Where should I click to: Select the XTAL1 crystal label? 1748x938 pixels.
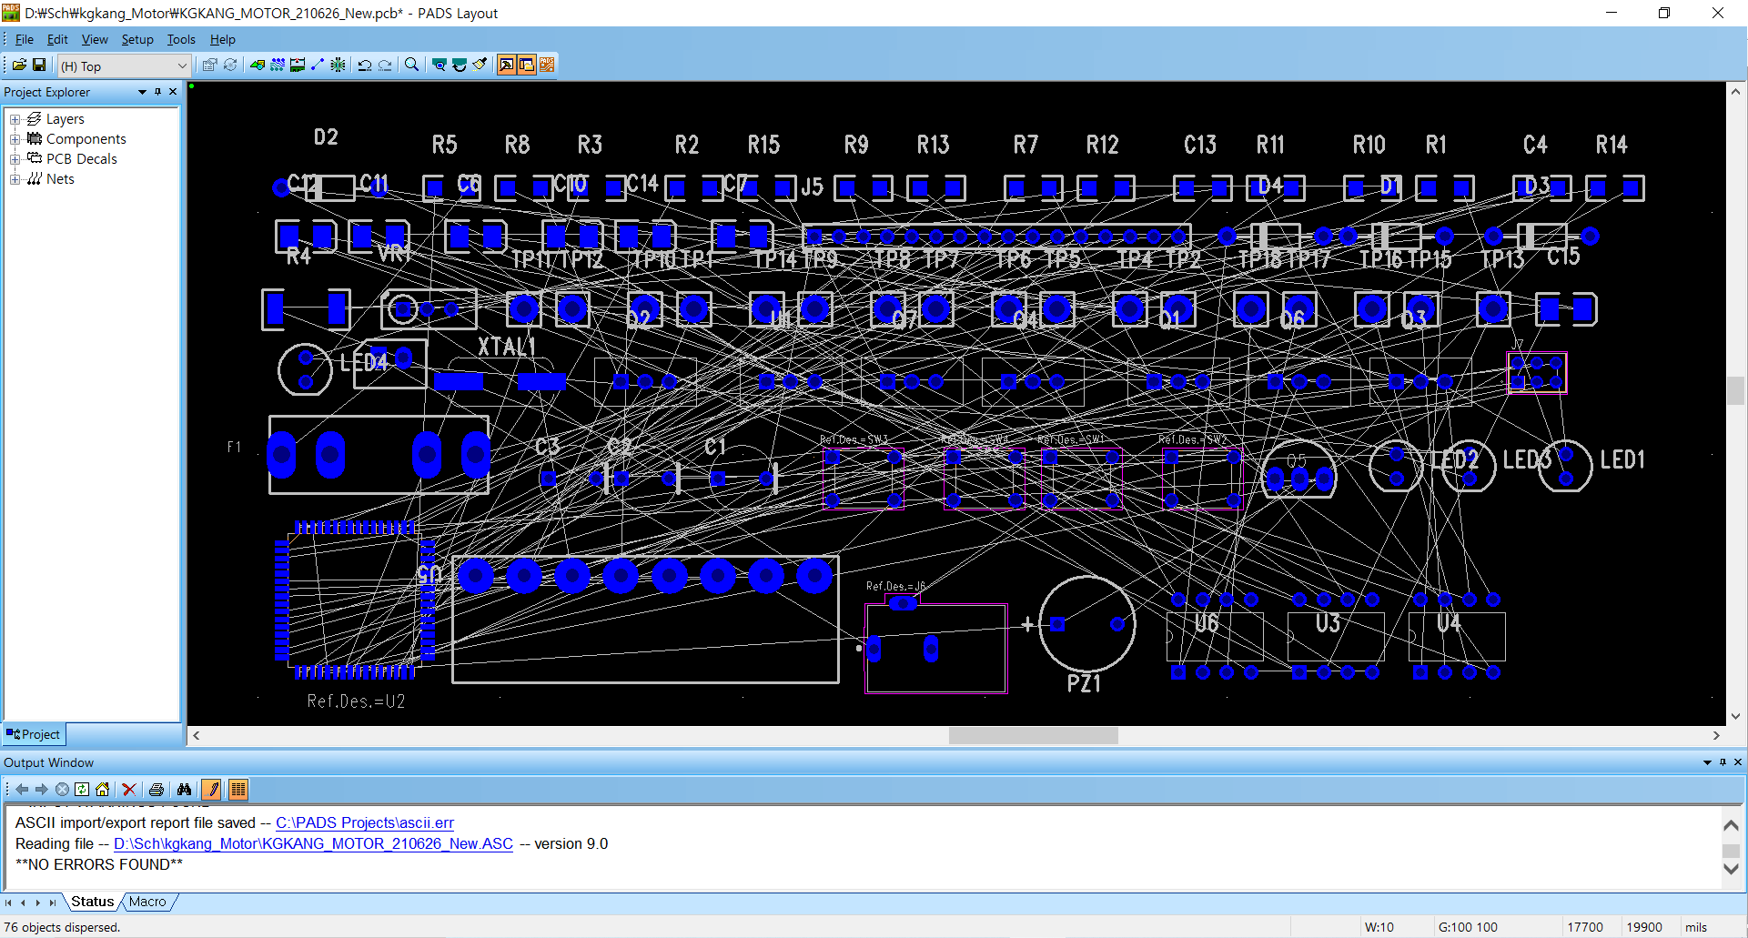pos(507,347)
